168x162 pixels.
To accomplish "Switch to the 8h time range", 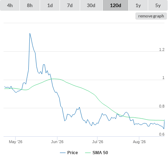I will (x=30, y=5).
